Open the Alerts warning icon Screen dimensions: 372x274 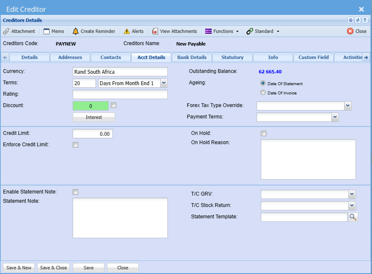[127, 31]
